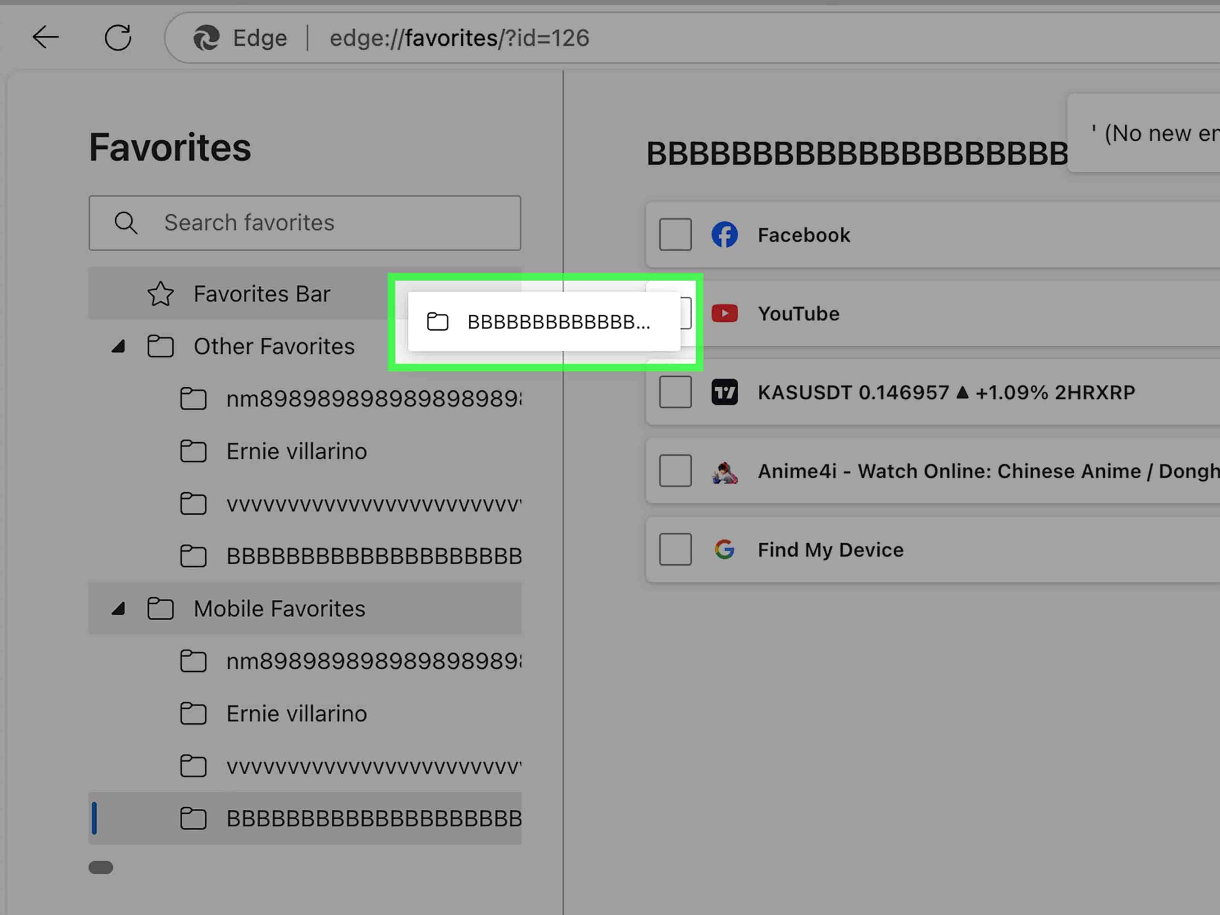Click the Facebook favicon icon

pyautogui.click(x=724, y=235)
